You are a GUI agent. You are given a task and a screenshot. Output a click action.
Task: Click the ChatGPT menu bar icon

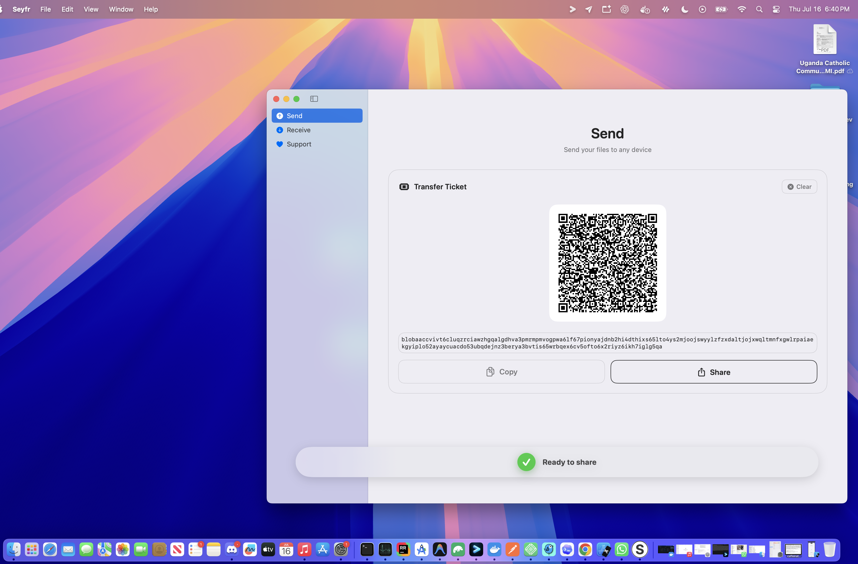click(624, 9)
